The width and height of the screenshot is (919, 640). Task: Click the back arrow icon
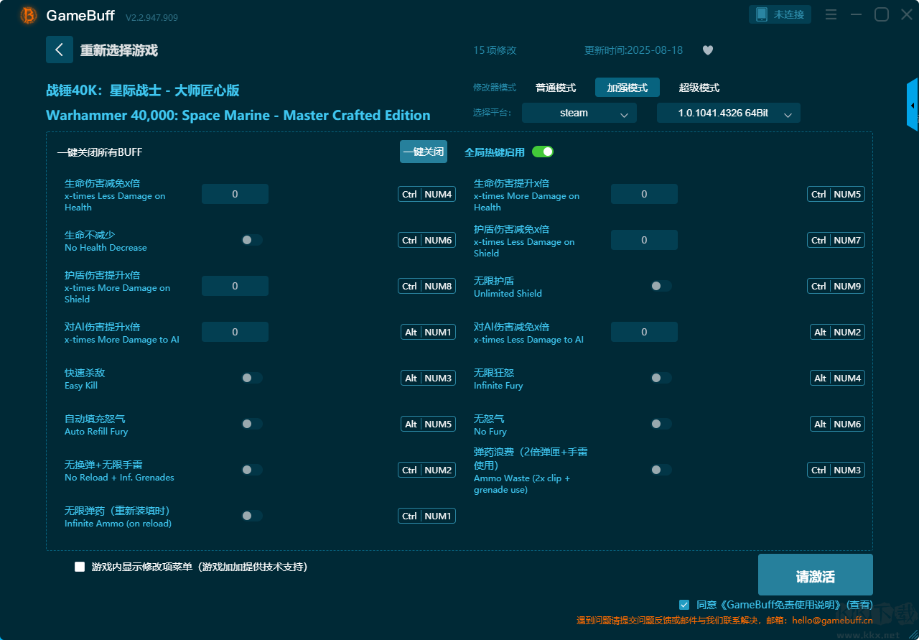pos(60,50)
